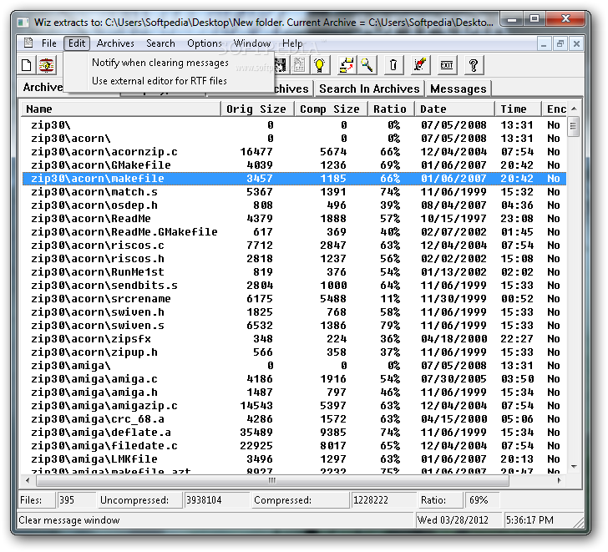Image resolution: width=608 pixels, height=552 pixels.
Task: Select the zip30\amiga\LMKfile row
Action: (294, 459)
